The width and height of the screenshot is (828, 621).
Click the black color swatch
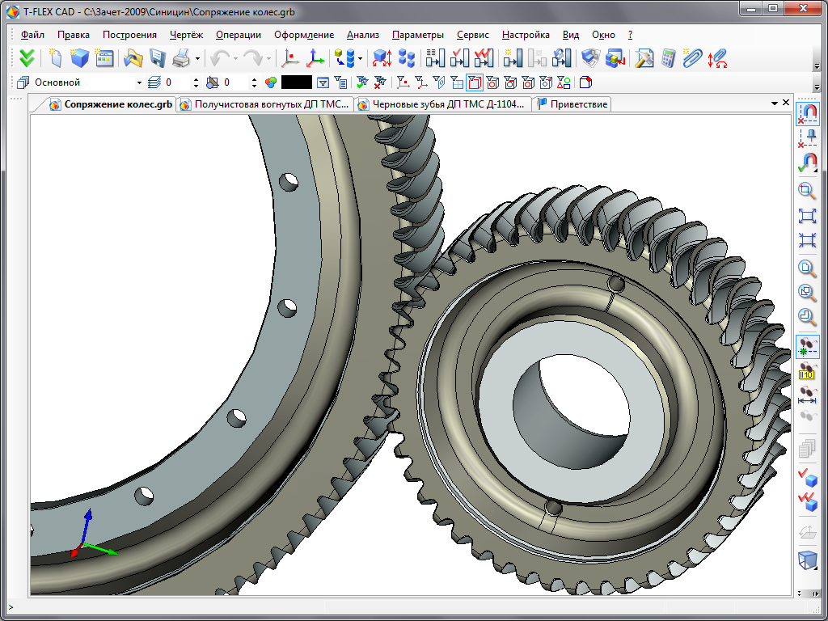297,82
